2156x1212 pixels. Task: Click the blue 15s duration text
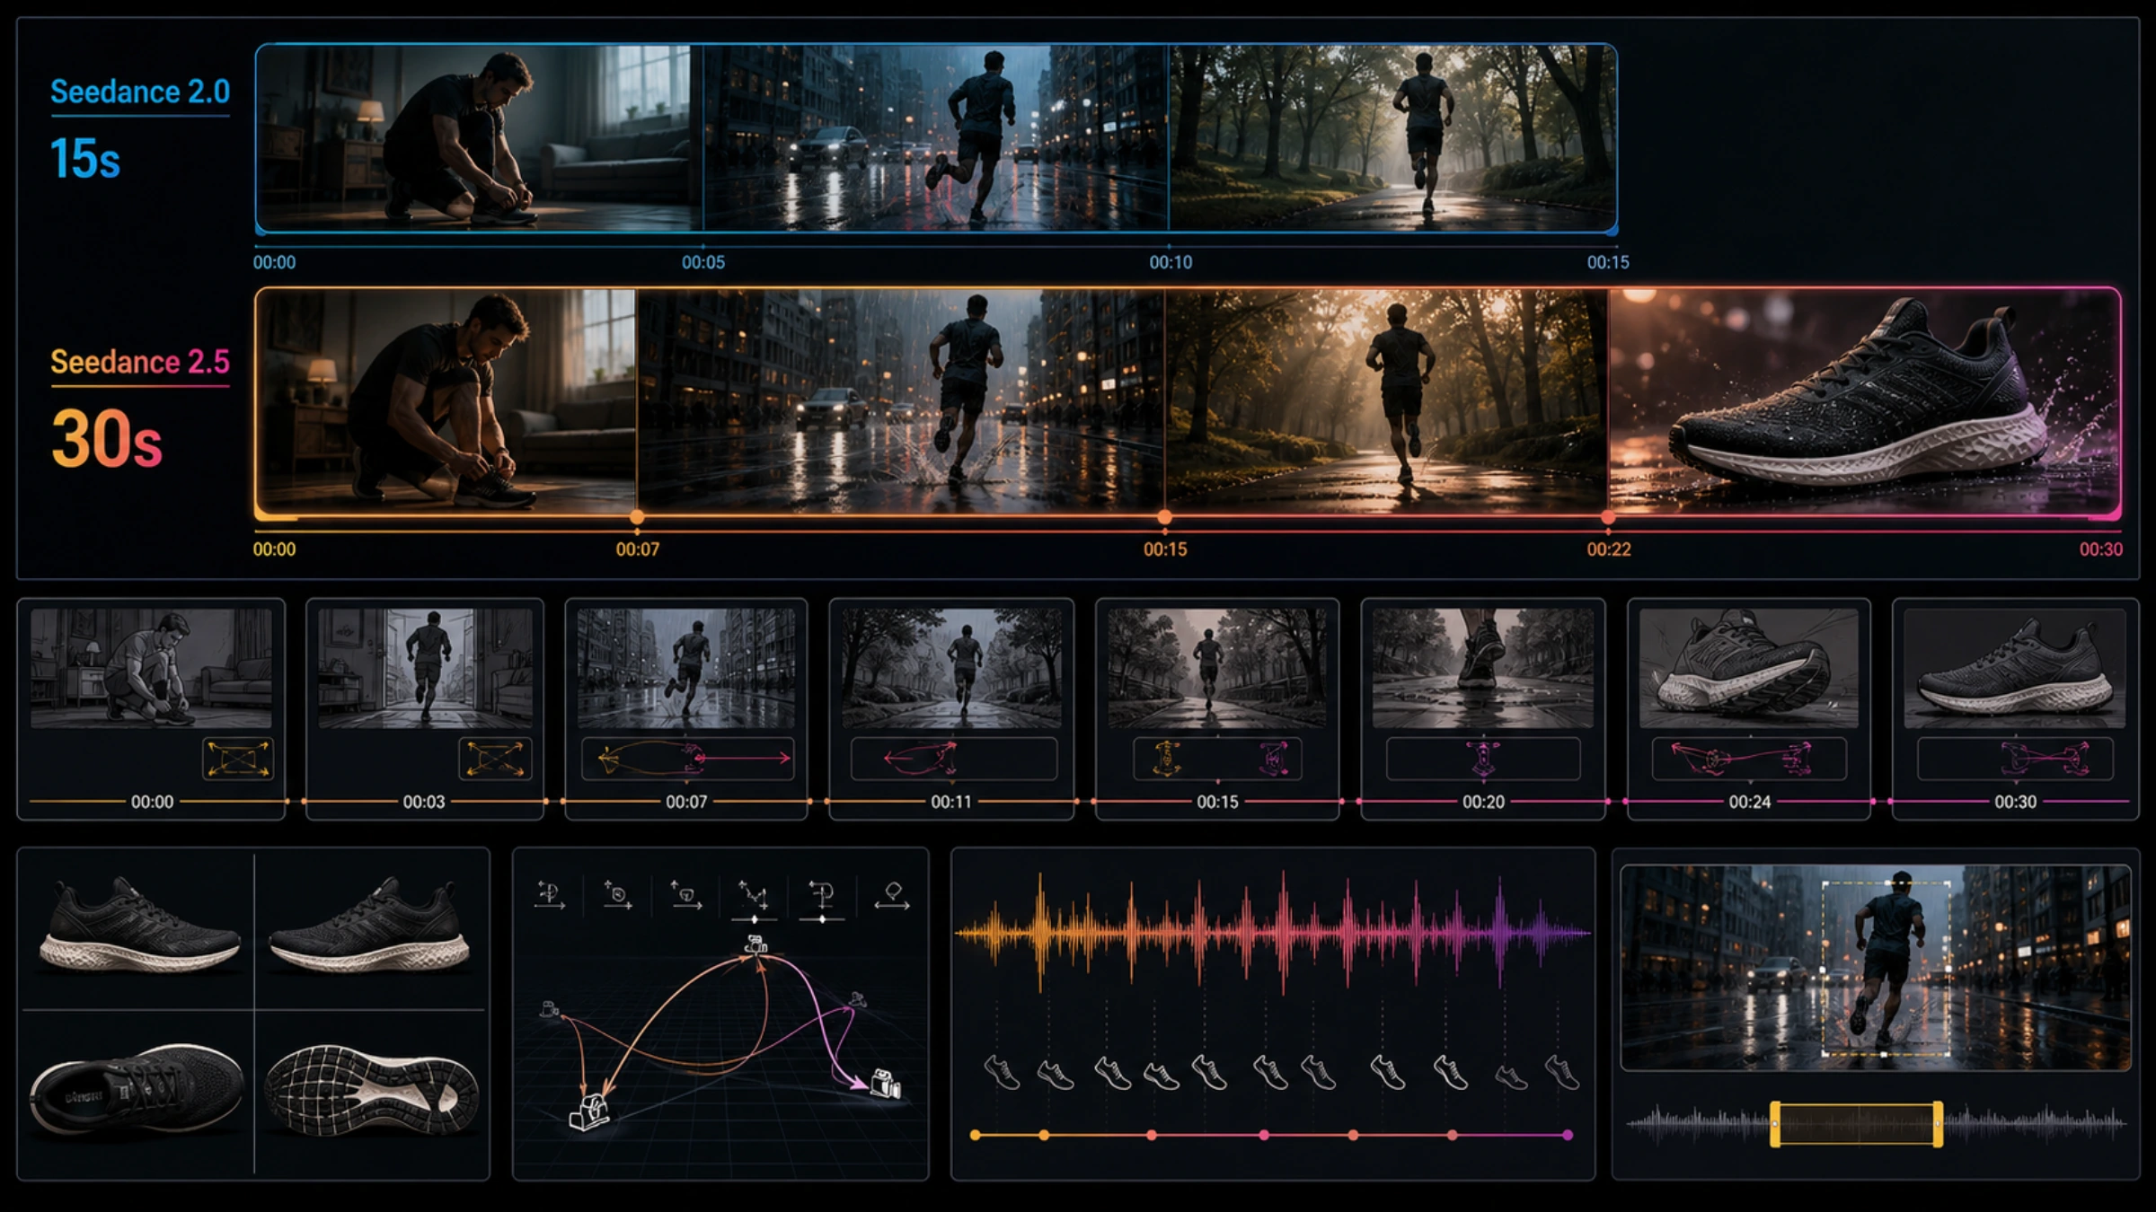point(84,159)
